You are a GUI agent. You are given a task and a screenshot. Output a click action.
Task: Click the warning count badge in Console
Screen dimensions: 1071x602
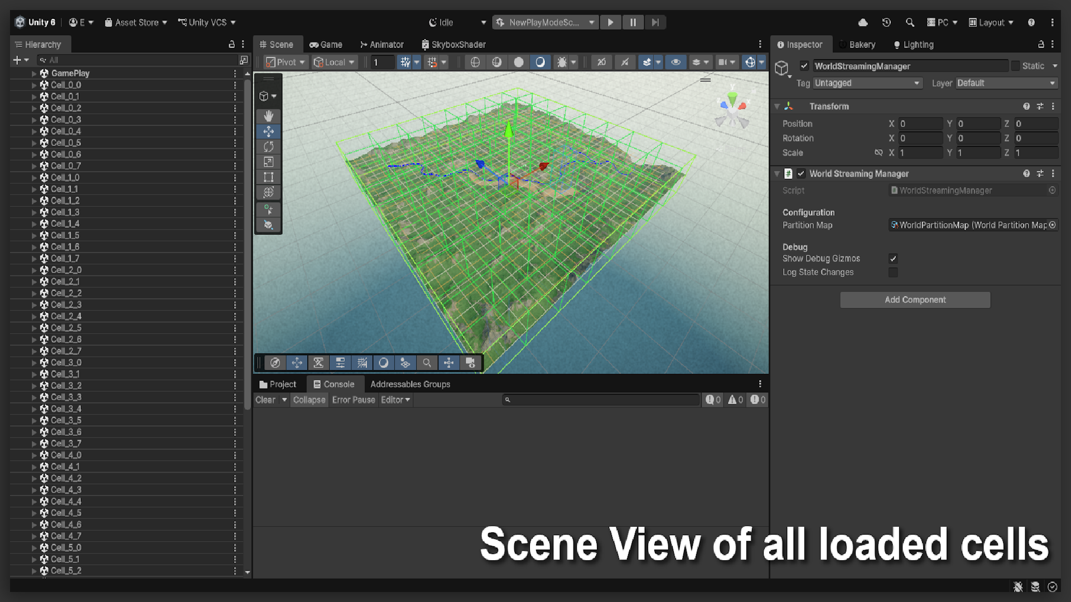coord(735,400)
